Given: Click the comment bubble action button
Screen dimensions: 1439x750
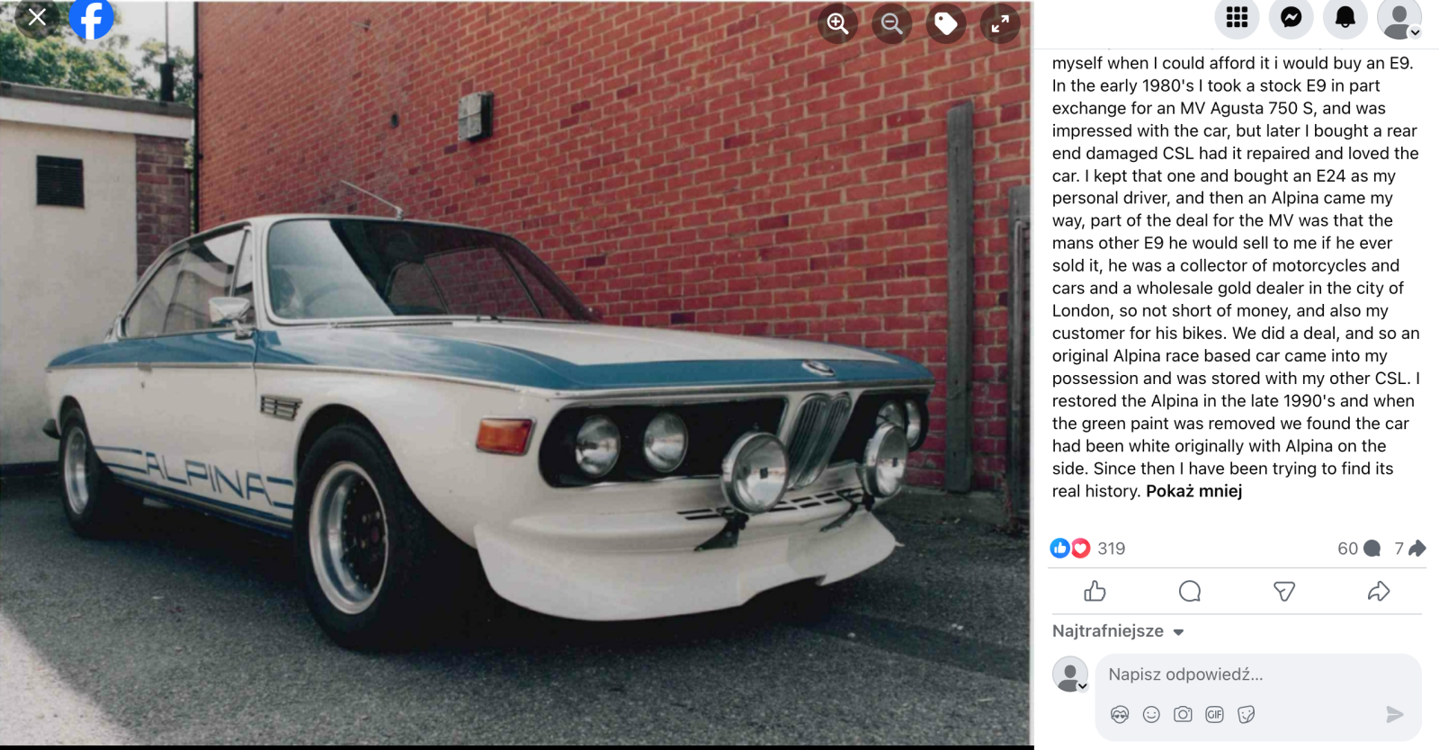Looking at the screenshot, I should 1190,591.
